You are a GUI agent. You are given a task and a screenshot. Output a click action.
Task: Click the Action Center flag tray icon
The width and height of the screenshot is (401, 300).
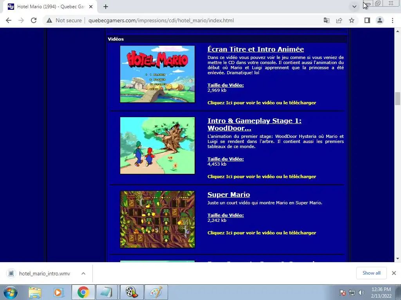343,293
